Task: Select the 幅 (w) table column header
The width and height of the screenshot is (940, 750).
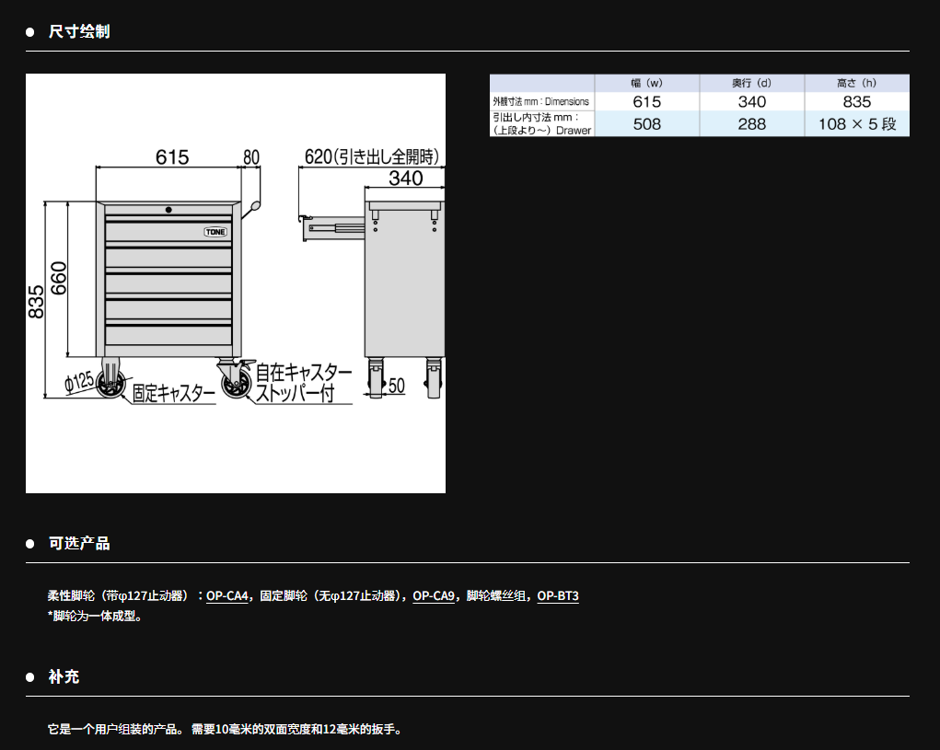Action: (647, 83)
